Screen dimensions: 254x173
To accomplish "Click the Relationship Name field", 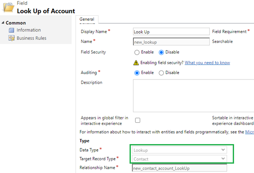I will pyautogui.click(x=180, y=168).
